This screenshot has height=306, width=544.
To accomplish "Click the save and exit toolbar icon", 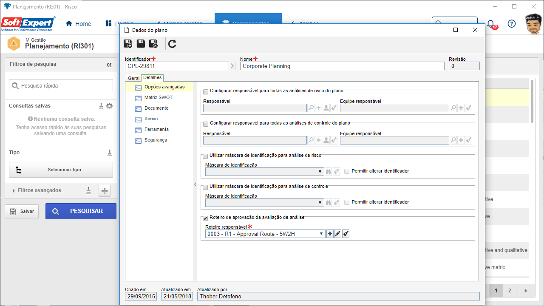I will click(x=153, y=44).
